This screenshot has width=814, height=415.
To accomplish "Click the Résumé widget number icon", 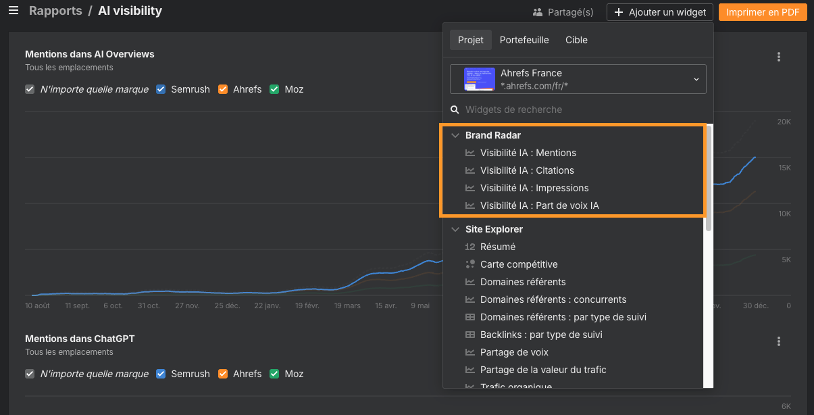I will click(x=470, y=247).
